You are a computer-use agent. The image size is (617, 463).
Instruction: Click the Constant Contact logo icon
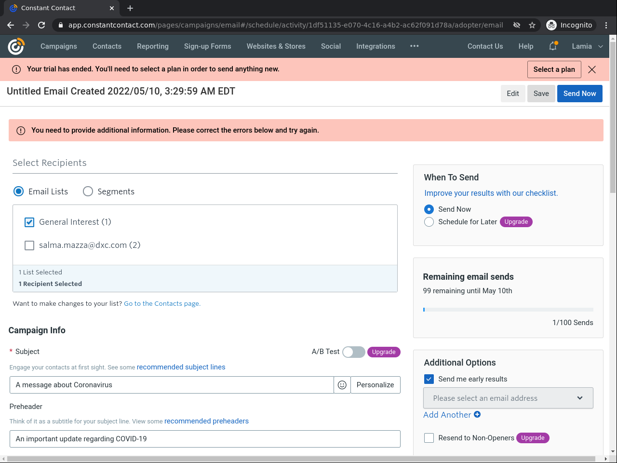click(x=16, y=46)
